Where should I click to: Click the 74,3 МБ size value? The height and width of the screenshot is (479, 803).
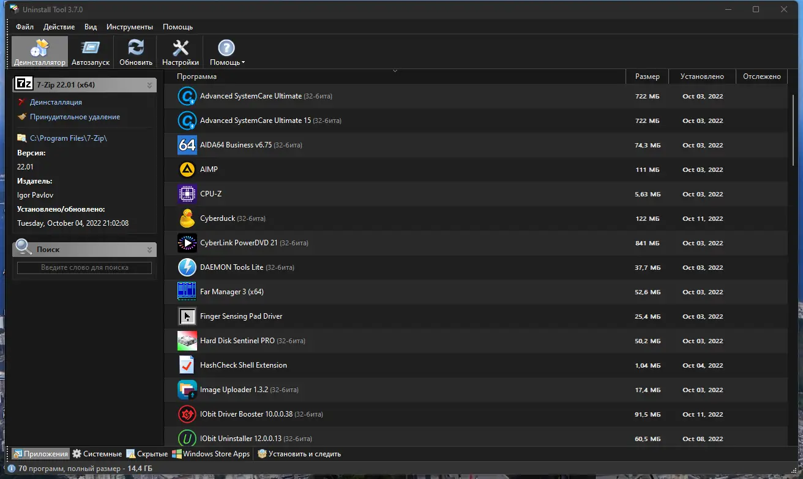click(x=648, y=145)
